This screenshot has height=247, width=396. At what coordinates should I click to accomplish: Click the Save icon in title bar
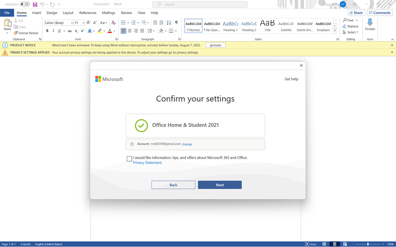click(35, 5)
